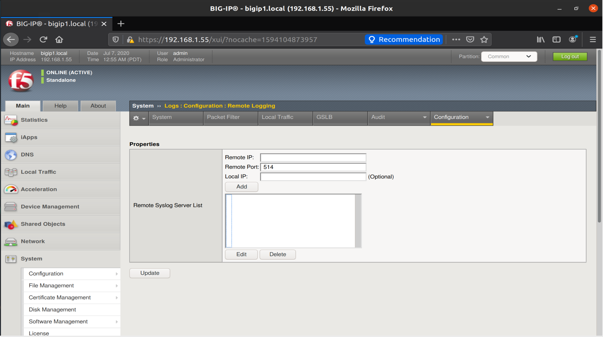Open the Device Management icon

pyautogui.click(x=11, y=207)
